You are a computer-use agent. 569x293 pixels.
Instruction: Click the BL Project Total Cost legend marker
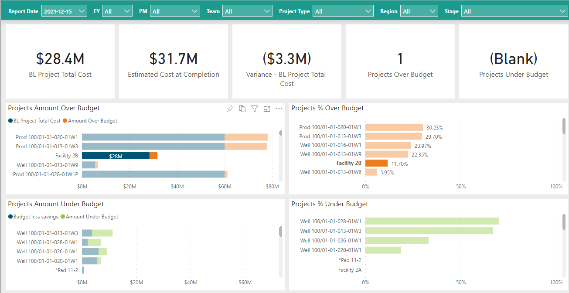click(10, 121)
